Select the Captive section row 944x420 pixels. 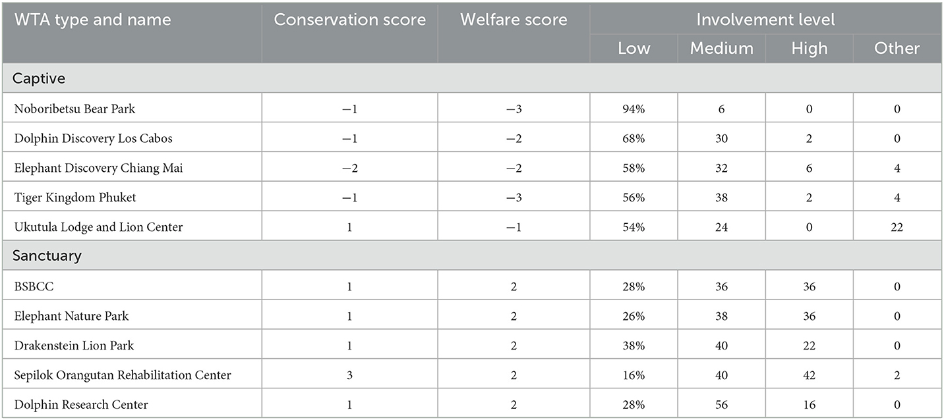(40, 78)
